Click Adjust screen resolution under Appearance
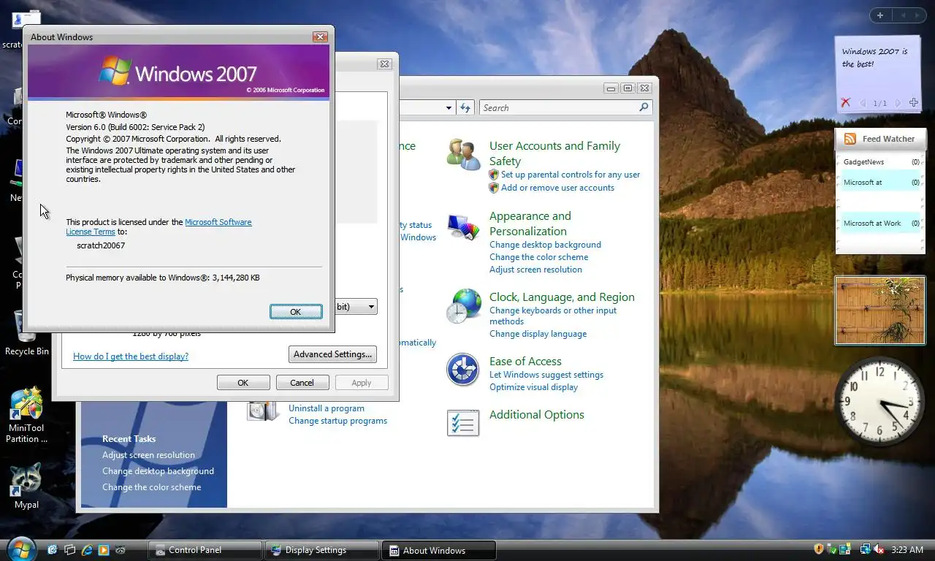The width and height of the screenshot is (935, 561). click(x=535, y=270)
